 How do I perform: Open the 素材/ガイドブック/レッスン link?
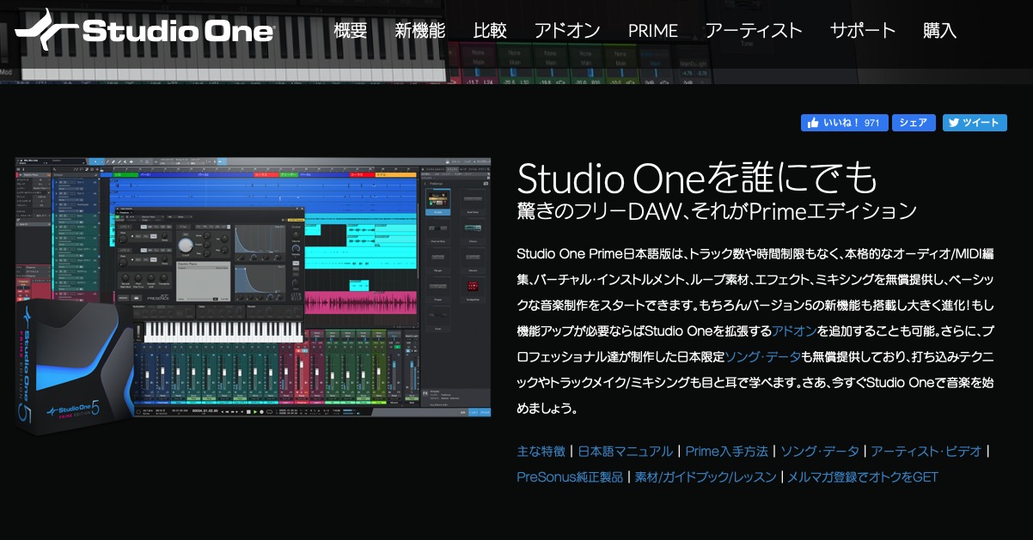(x=706, y=476)
